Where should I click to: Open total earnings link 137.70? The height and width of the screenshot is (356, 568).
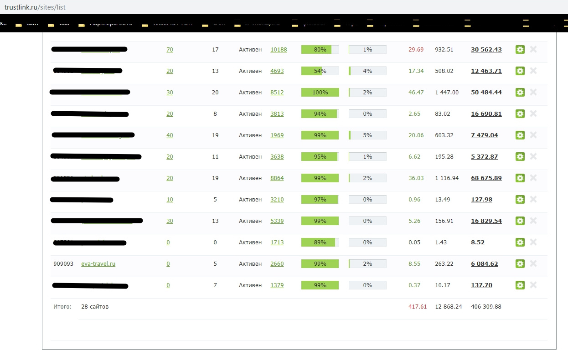pyautogui.click(x=482, y=285)
